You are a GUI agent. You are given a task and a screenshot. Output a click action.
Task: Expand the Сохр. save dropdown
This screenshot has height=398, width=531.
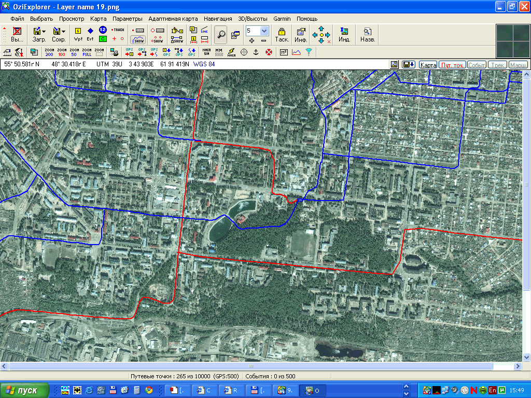coord(63,32)
